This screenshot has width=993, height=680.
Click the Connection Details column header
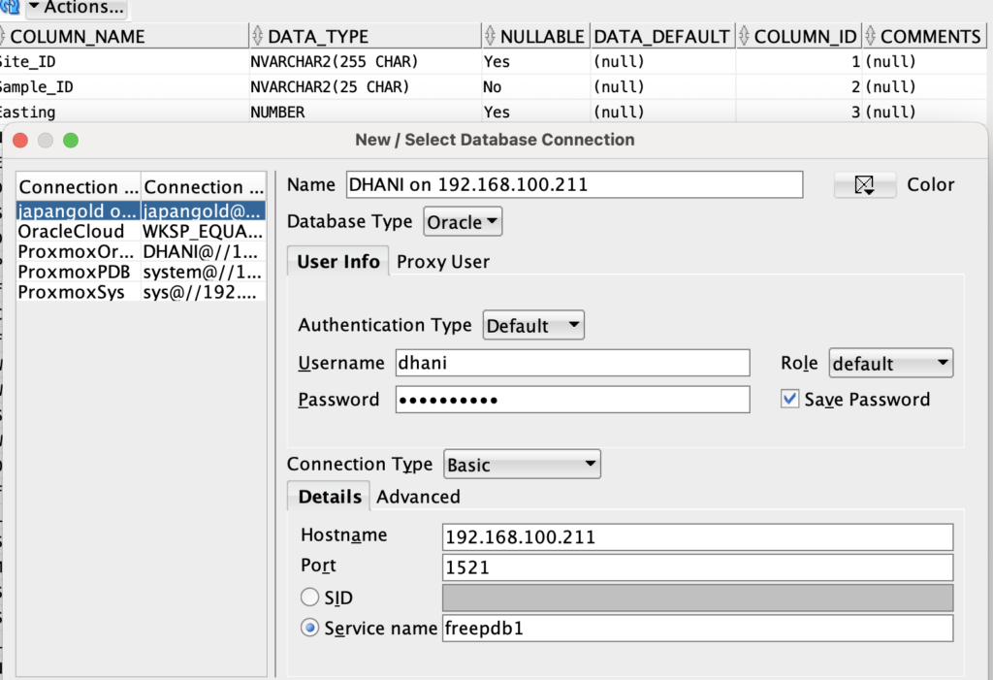tap(204, 187)
